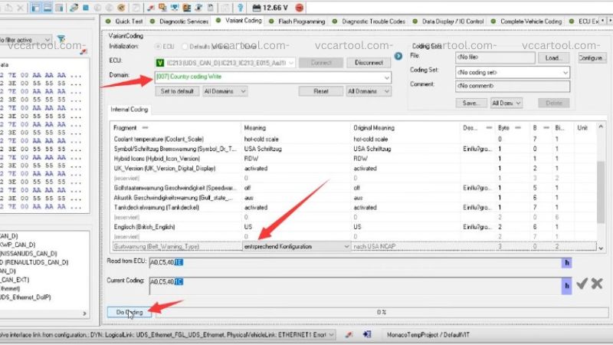The height and width of the screenshot is (345, 613).
Task: Click the orange ECU board toolbar icon
Action: click(x=187, y=8)
